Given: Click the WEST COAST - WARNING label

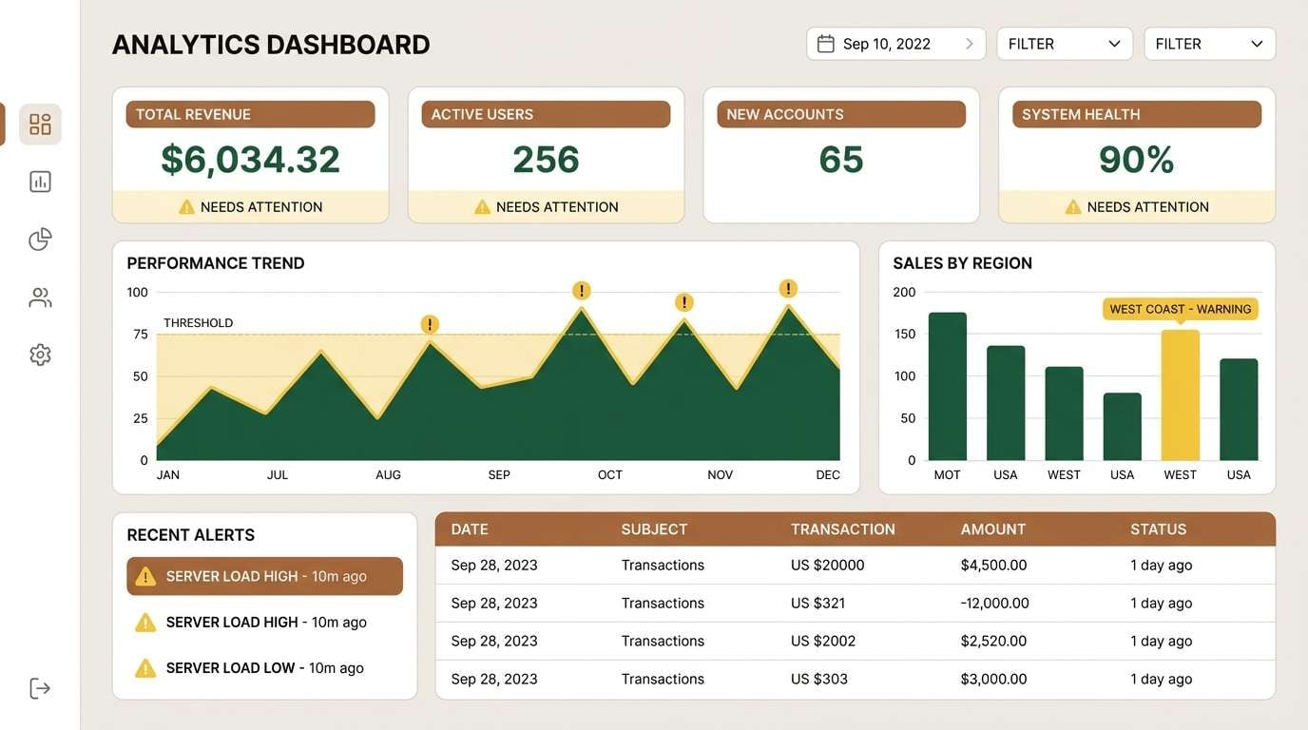Looking at the screenshot, I should (1180, 308).
